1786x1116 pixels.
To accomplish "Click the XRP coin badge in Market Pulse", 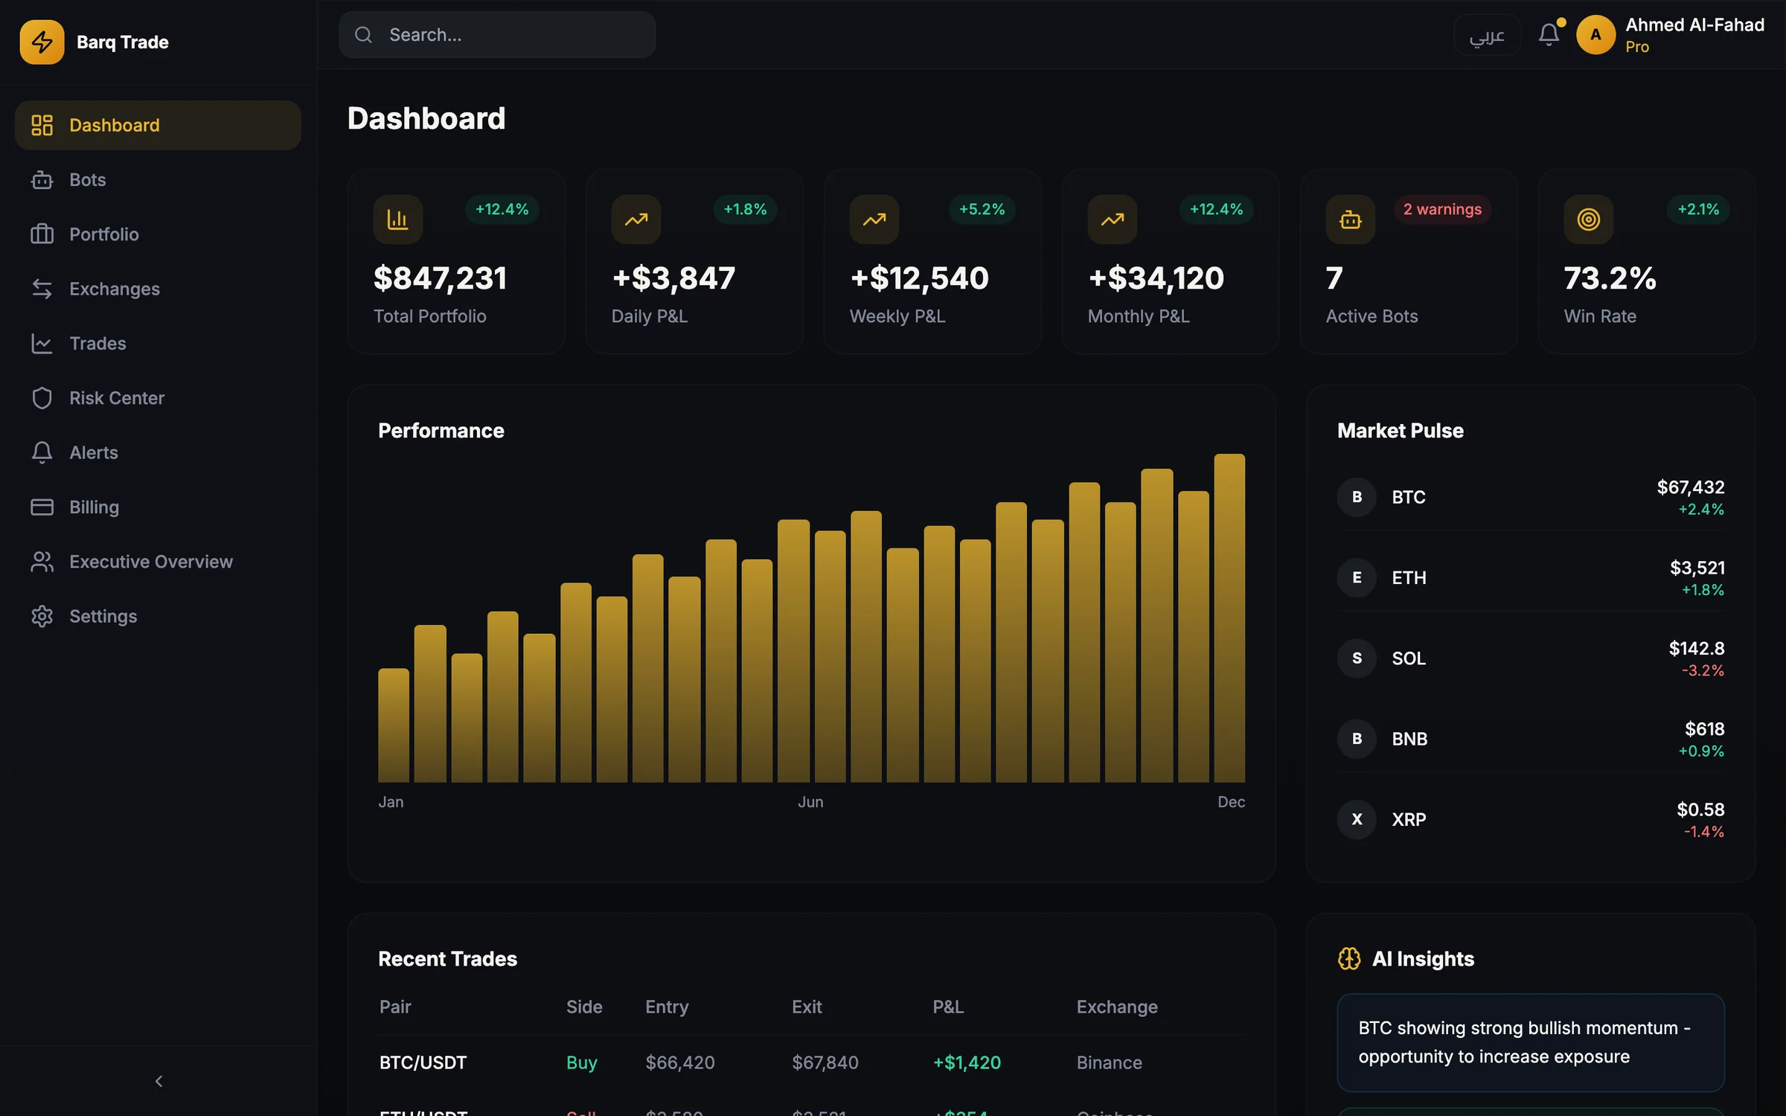I will click(1357, 819).
